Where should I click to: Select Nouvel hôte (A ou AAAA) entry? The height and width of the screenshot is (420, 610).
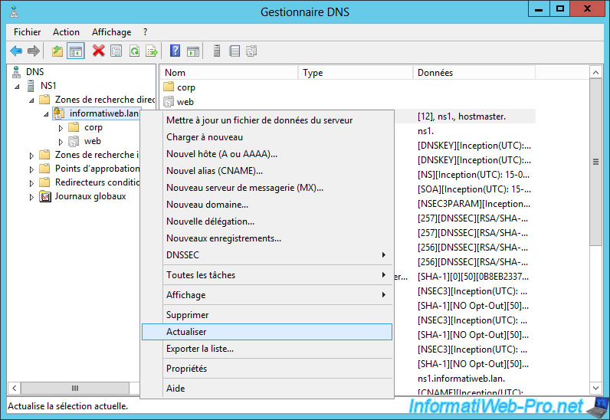[221, 154]
